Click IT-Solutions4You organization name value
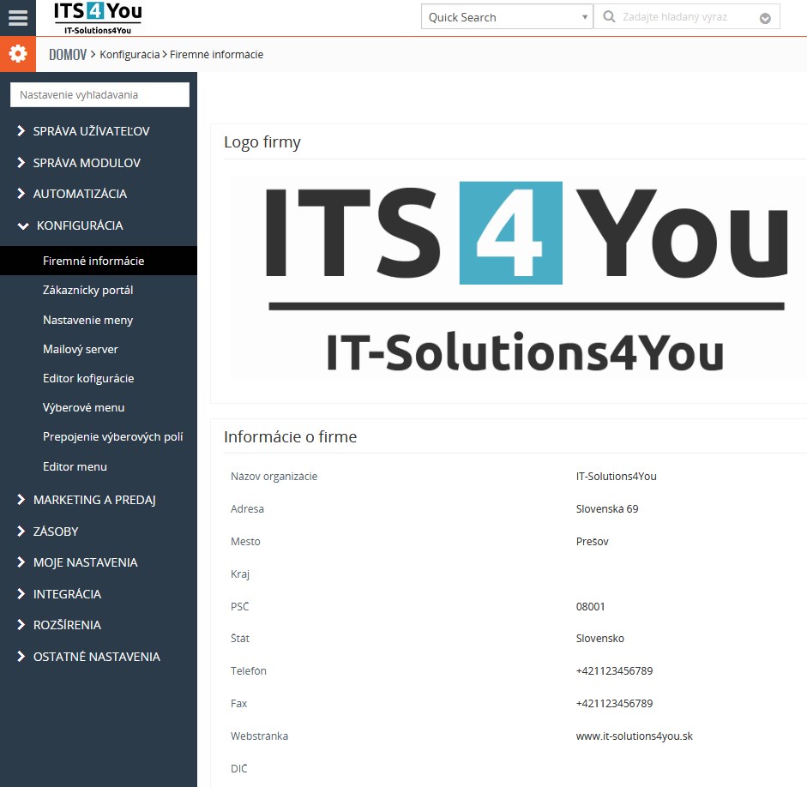The height and width of the screenshot is (787, 807). click(x=616, y=477)
